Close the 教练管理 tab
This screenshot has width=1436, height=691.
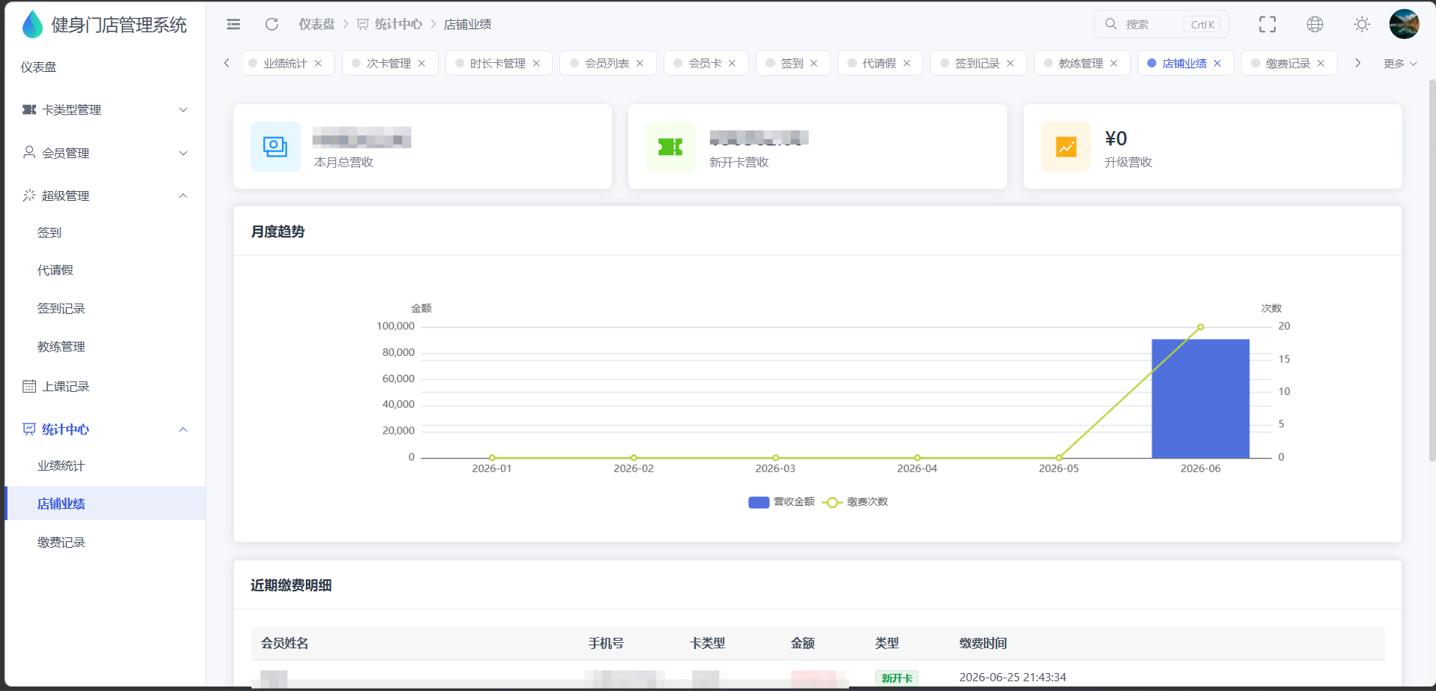[x=1114, y=63]
